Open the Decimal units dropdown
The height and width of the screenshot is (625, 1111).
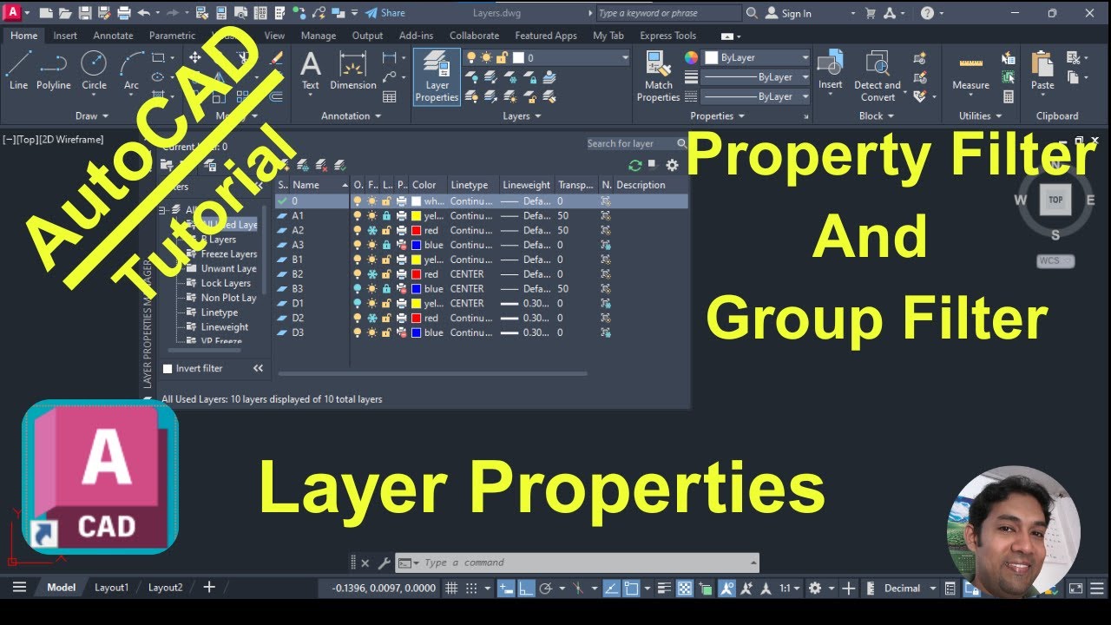(910, 588)
